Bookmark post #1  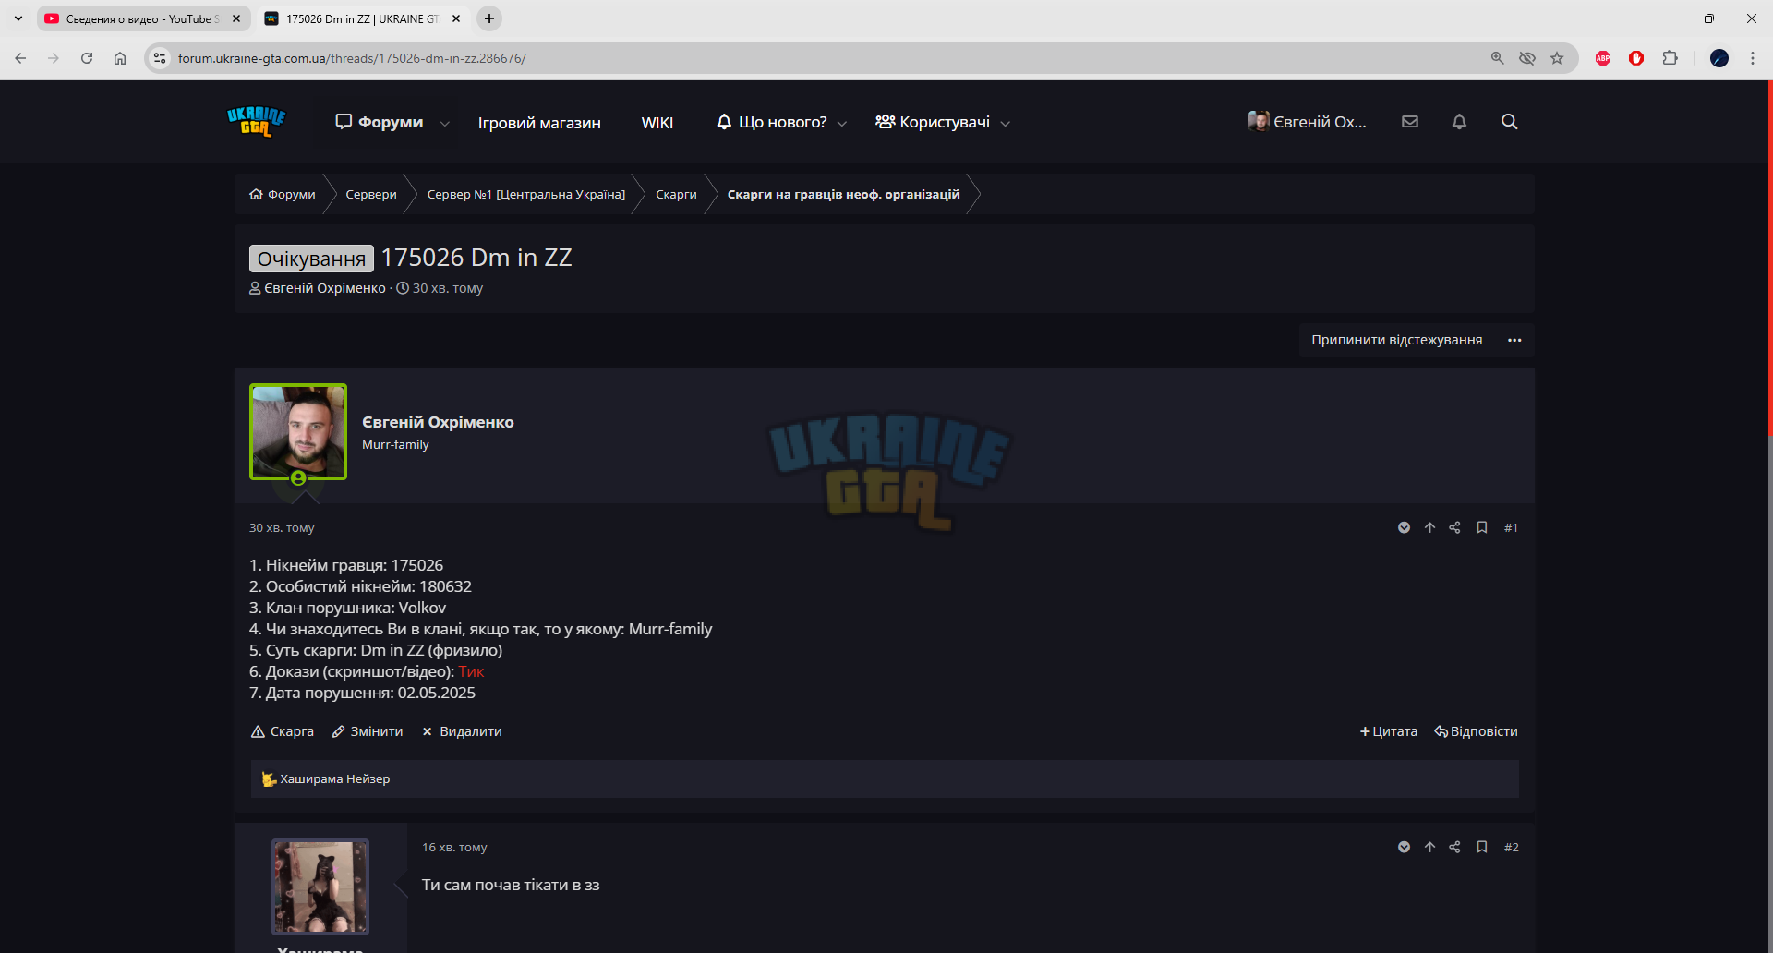click(1481, 527)
